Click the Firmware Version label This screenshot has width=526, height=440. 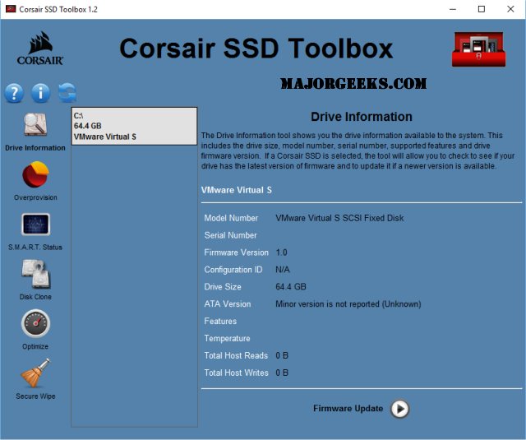(237, 252)
